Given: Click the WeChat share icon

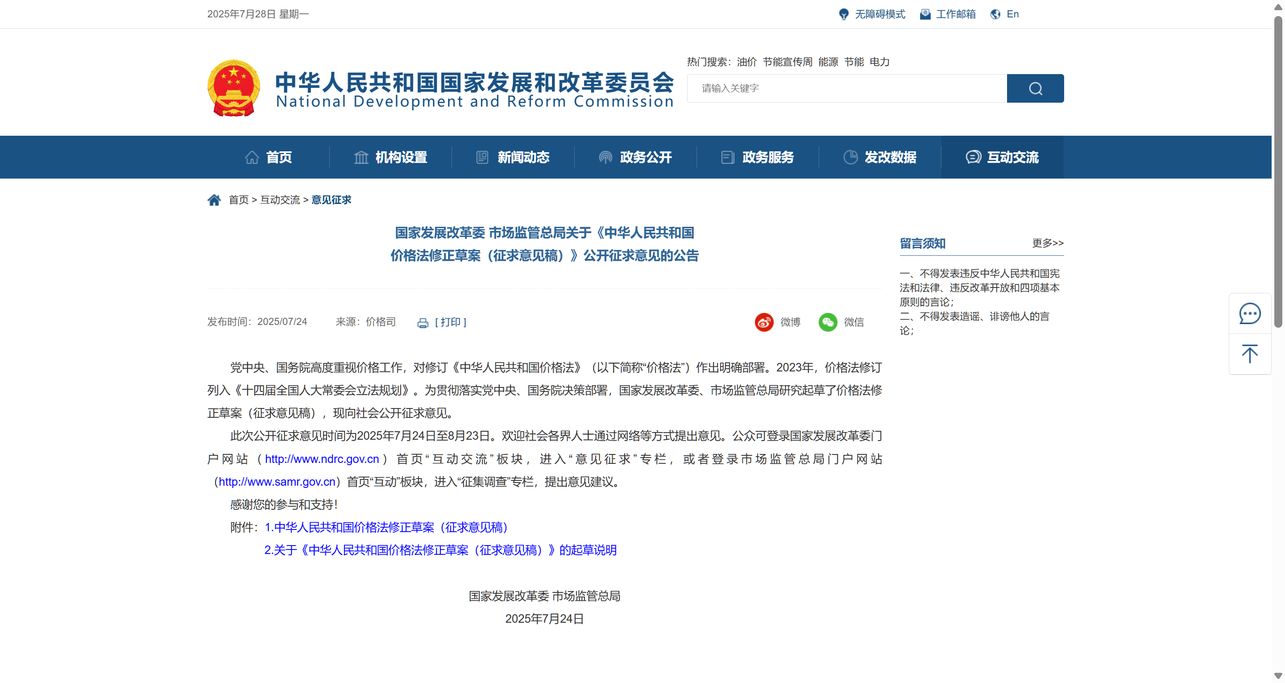Looking at the screenshot, I should point(828,322).
